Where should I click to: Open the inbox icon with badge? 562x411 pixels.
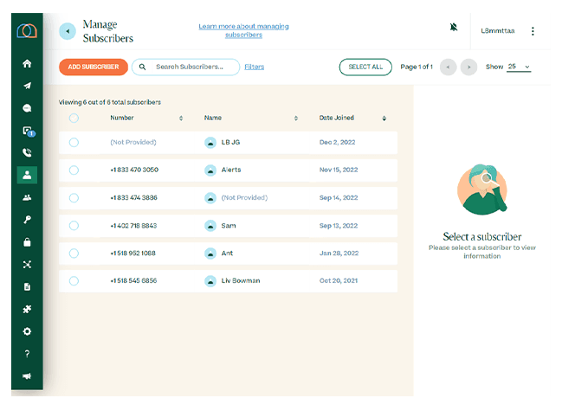(28, 131)
